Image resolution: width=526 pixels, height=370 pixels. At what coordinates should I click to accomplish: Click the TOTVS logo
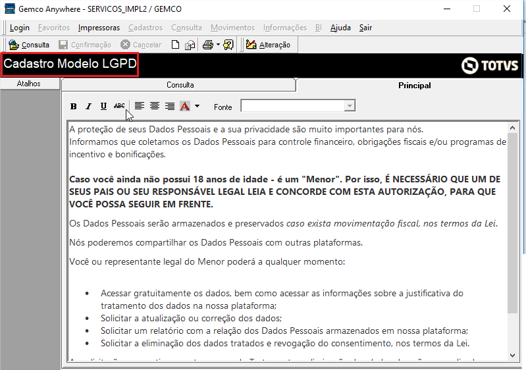[490, 65]
